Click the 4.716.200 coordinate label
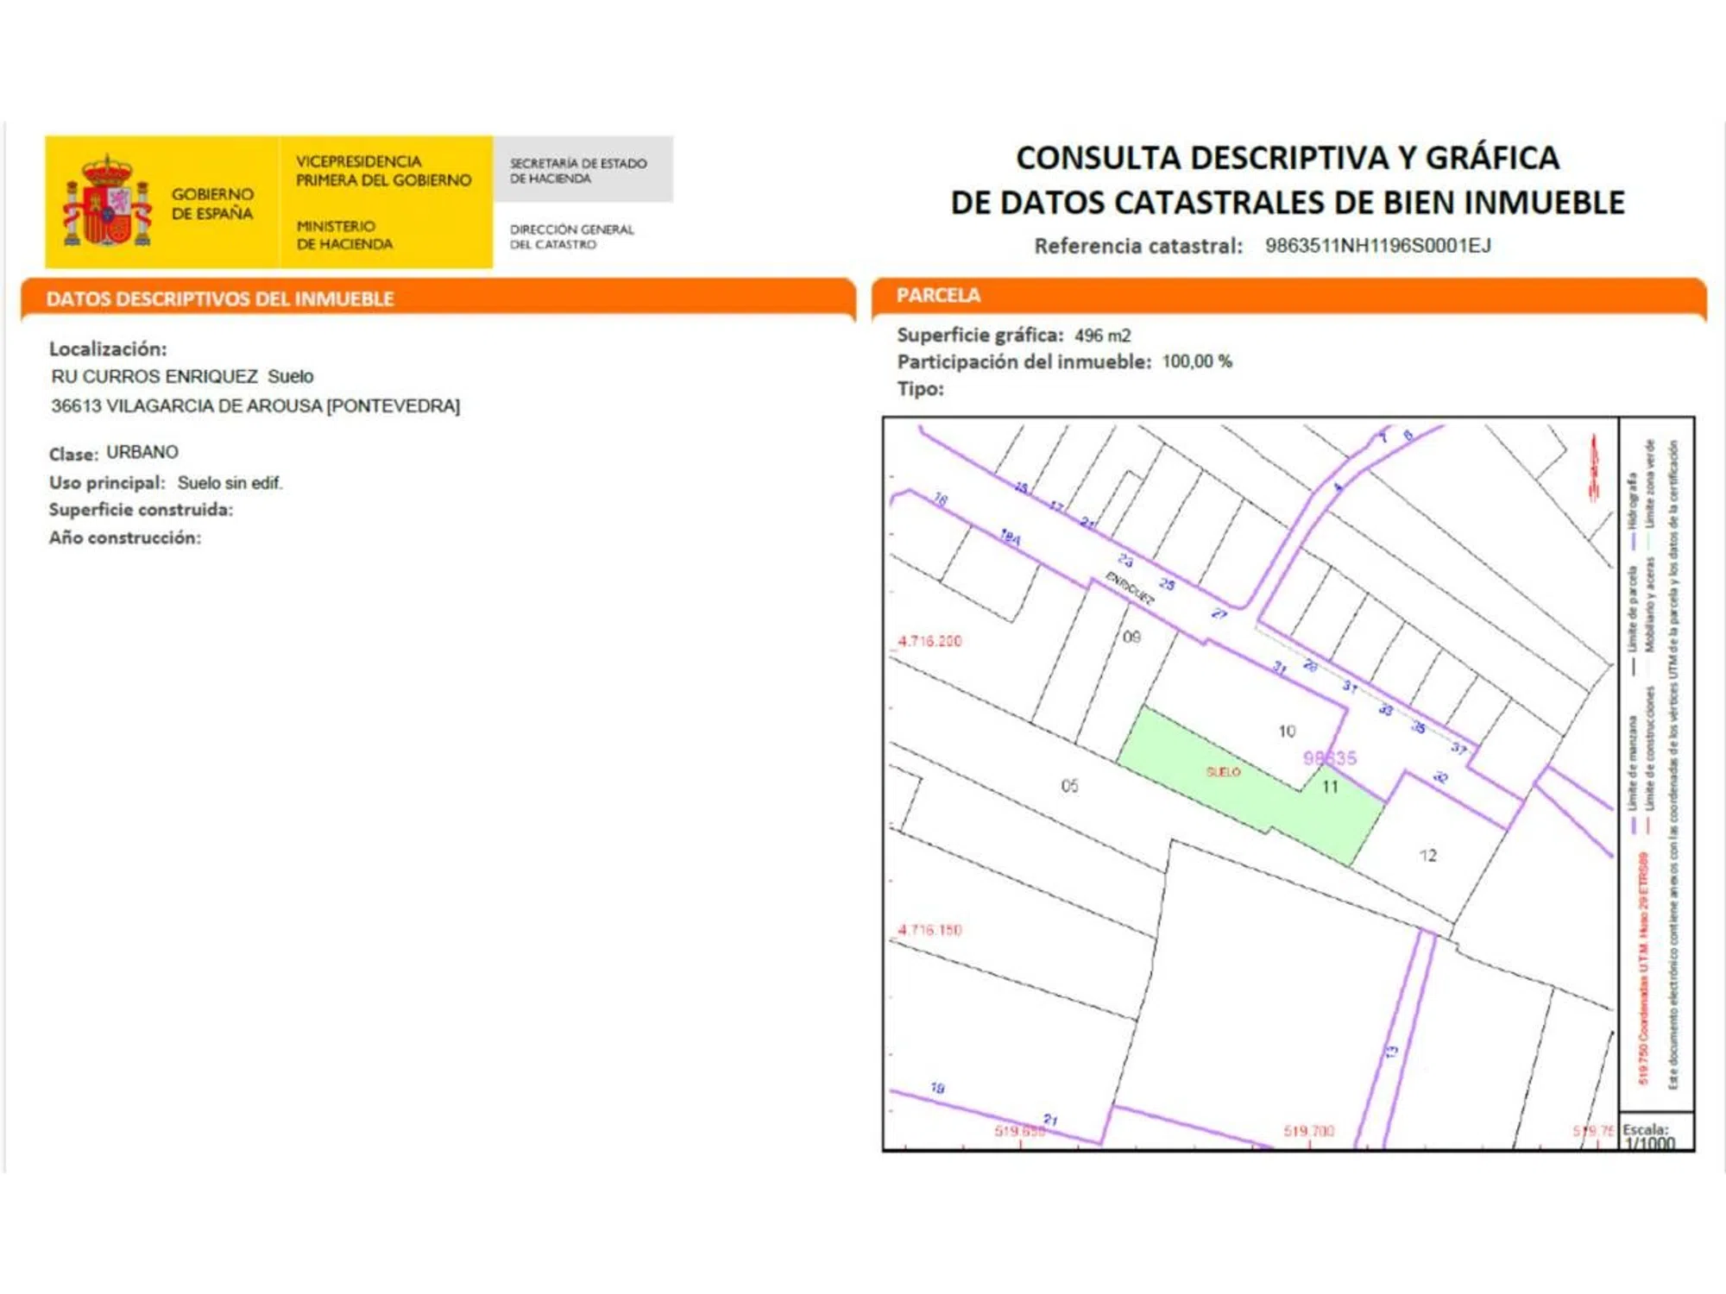 point(929,641)
